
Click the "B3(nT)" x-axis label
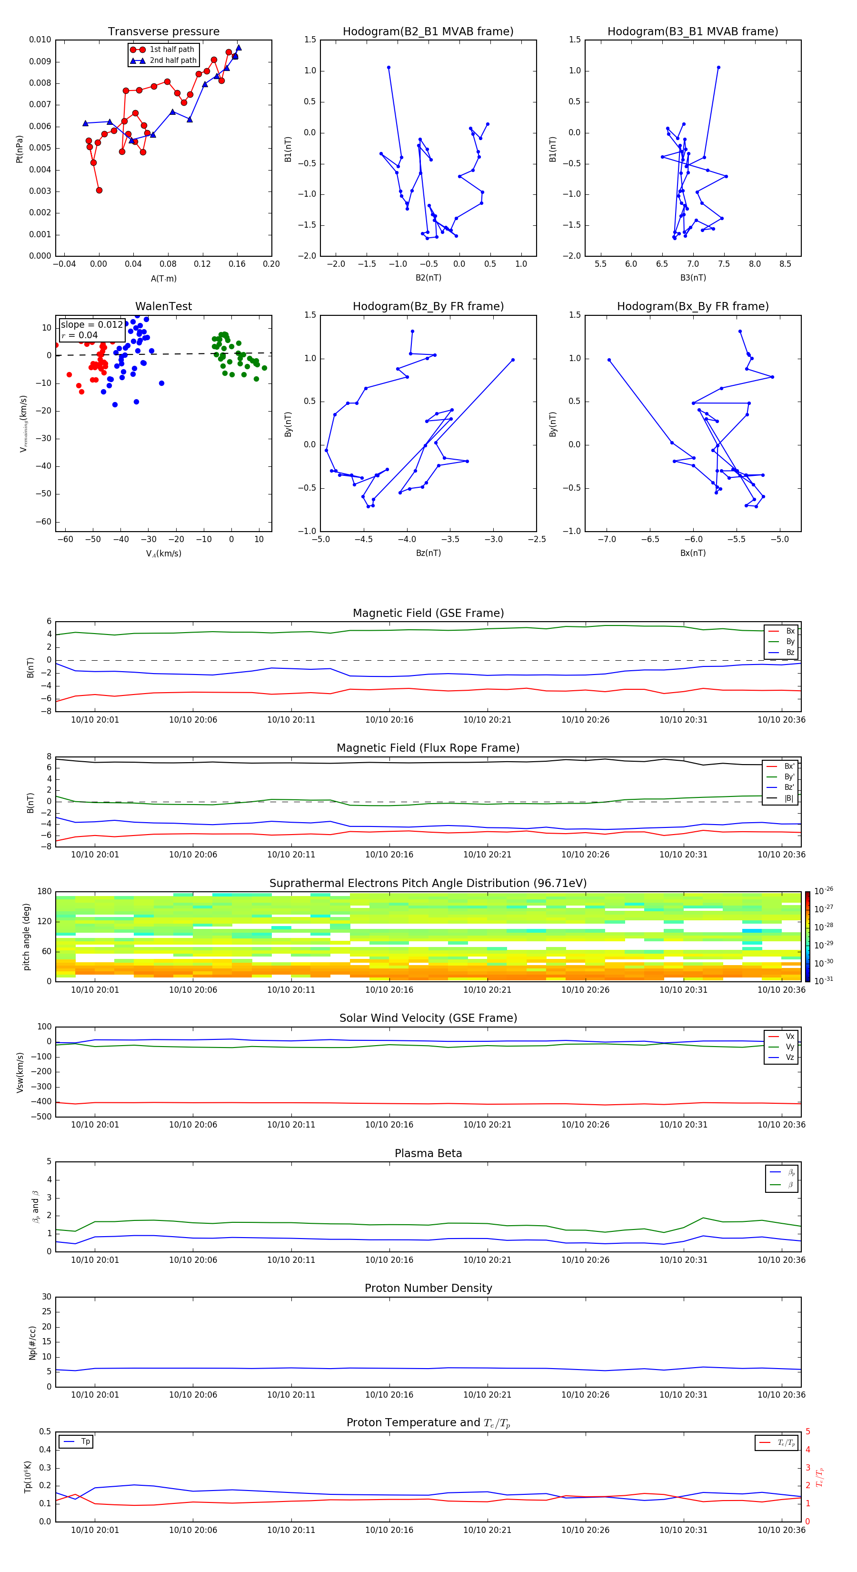click(693, 278)
